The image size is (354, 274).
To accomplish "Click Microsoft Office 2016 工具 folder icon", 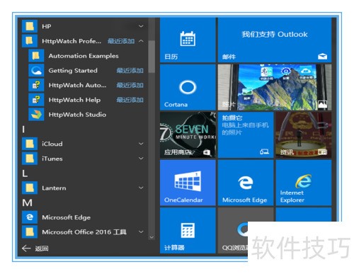I will point(30,232).
